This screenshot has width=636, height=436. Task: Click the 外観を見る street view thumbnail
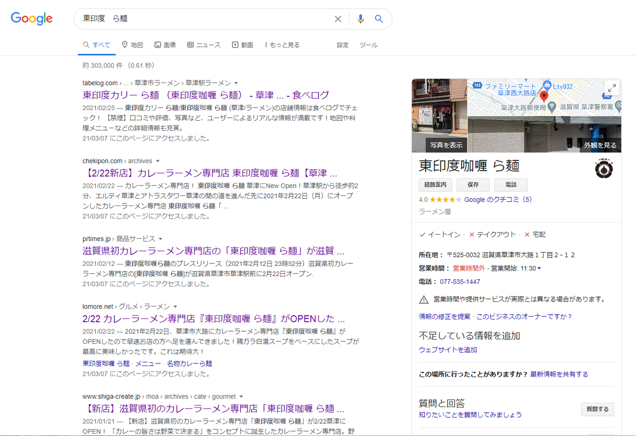click(x=544, y=135)
